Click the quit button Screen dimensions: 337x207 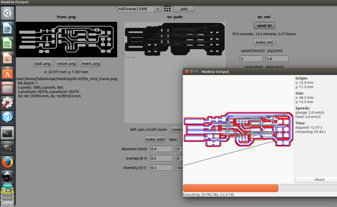[184, 9]
